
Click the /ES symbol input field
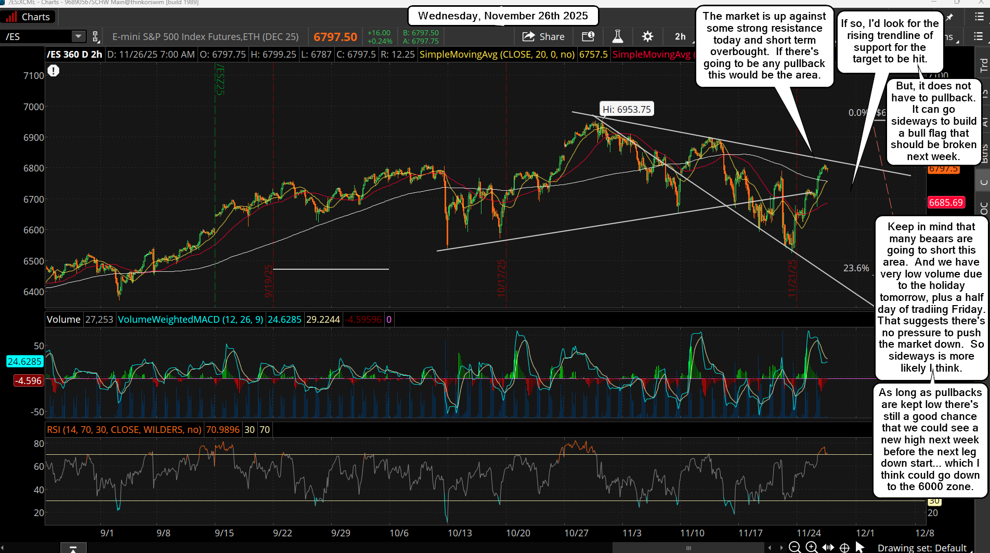36,36
